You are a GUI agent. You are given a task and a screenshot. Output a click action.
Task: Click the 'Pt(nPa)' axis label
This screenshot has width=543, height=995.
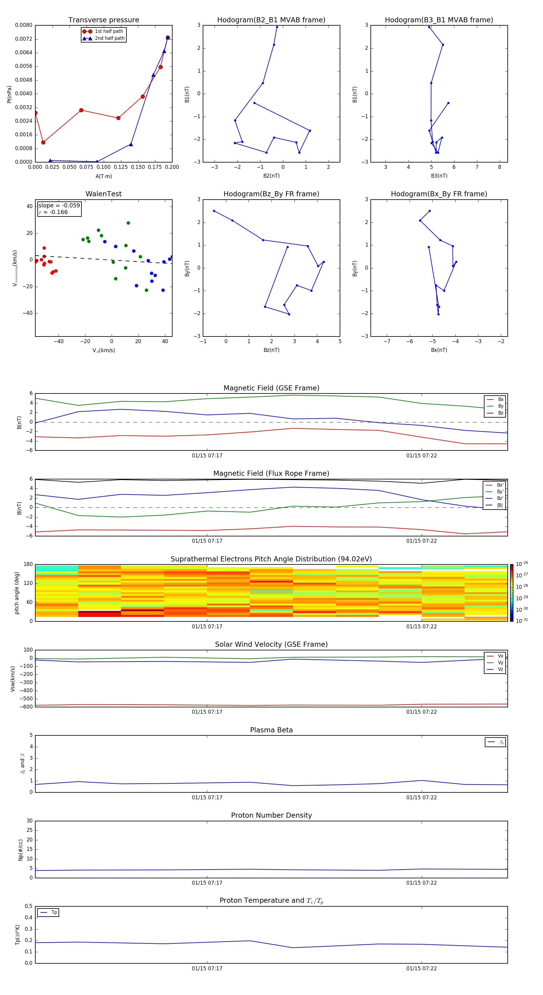9,94
